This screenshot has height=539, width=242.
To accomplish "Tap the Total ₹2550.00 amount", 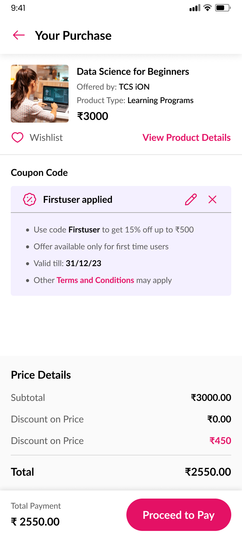I will click(x=208, y=472).
